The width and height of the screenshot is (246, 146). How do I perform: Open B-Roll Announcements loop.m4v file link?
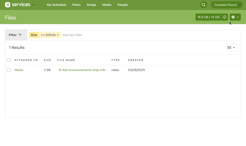[x=82, y=70]
